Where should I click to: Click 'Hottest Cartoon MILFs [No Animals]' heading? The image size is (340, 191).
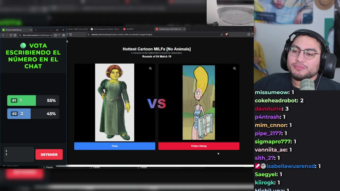tap(157, 49)
